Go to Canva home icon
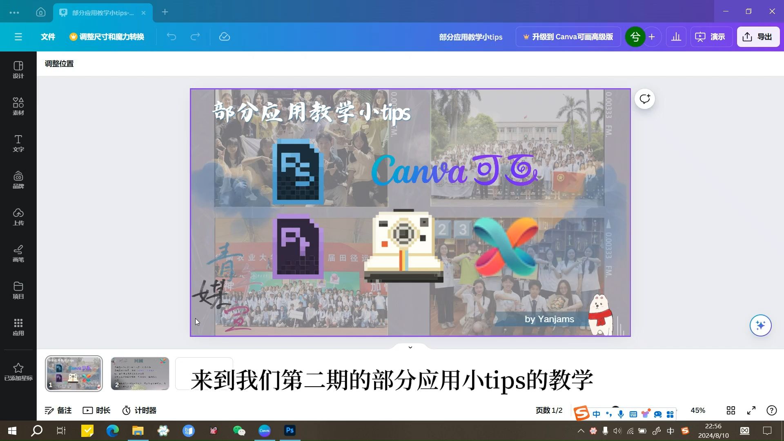 tap(40, 12)
